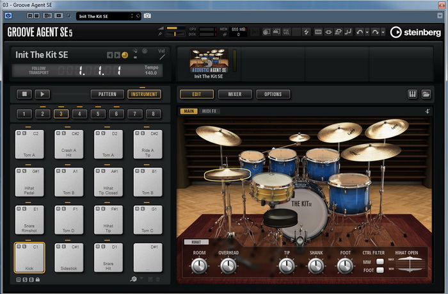Open the Mixer page
This screenshot has height=294, width=448.
pyautogui.click(x=235, y=94)
